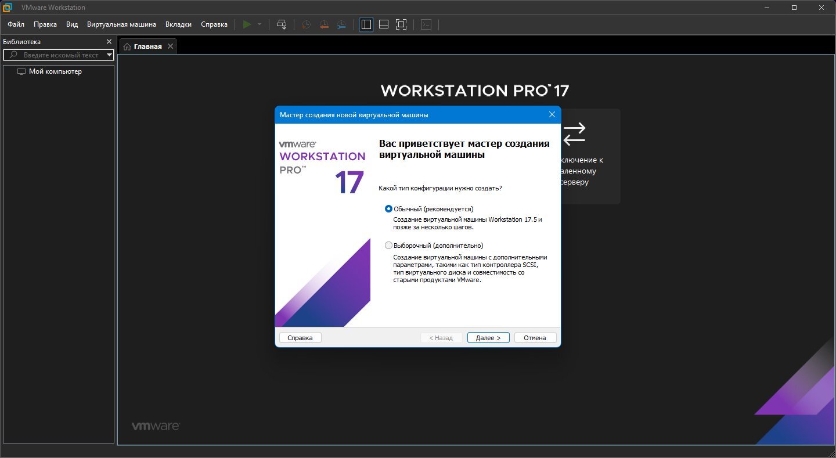The image size is (836, 458).
Task: Switch to the Главная tab
Action: point(148,46)
